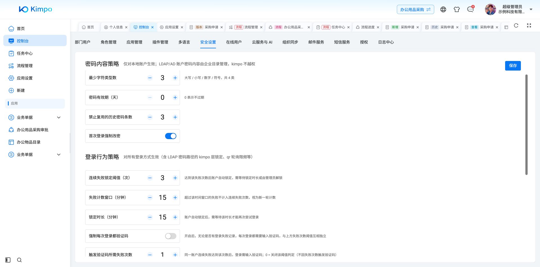Viewport: 540px width, 267px height.
Task: Open the user account dropdown arrow
Action: 531,9
